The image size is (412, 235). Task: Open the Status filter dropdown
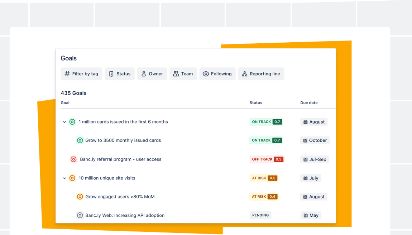tap(120, 74)
